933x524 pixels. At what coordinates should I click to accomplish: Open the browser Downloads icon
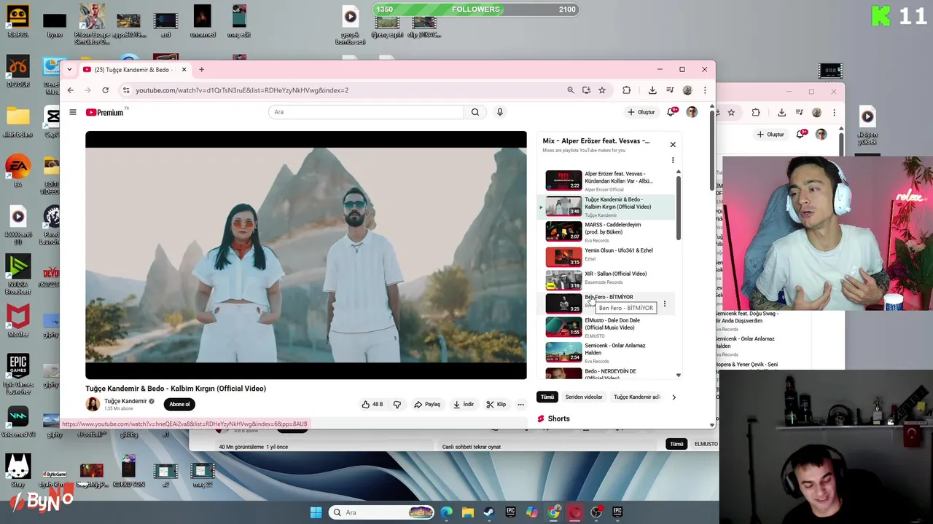[x=652, y=90]
